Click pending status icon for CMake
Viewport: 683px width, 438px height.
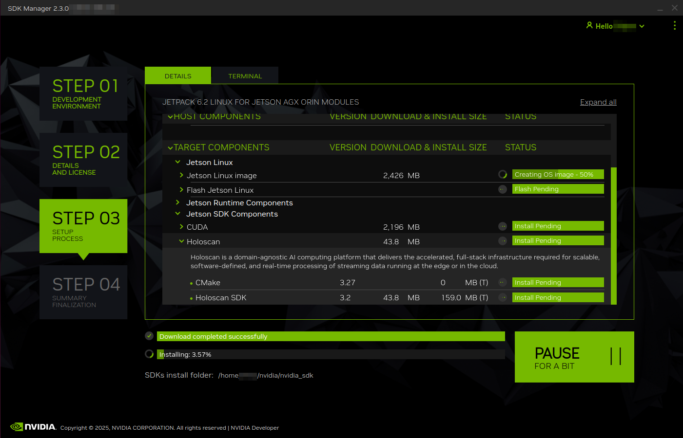pos(503,282)
